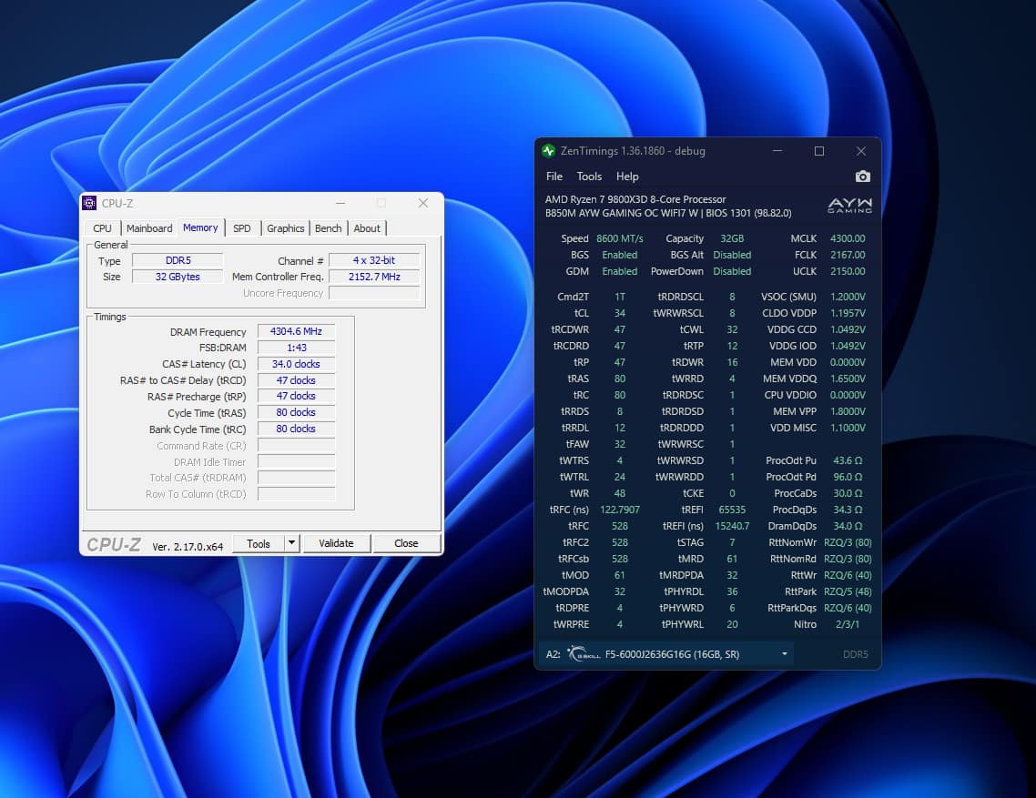Switch to the SPD tab

241,228
